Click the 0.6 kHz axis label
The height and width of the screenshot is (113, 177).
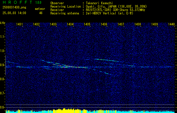(3, 107)
